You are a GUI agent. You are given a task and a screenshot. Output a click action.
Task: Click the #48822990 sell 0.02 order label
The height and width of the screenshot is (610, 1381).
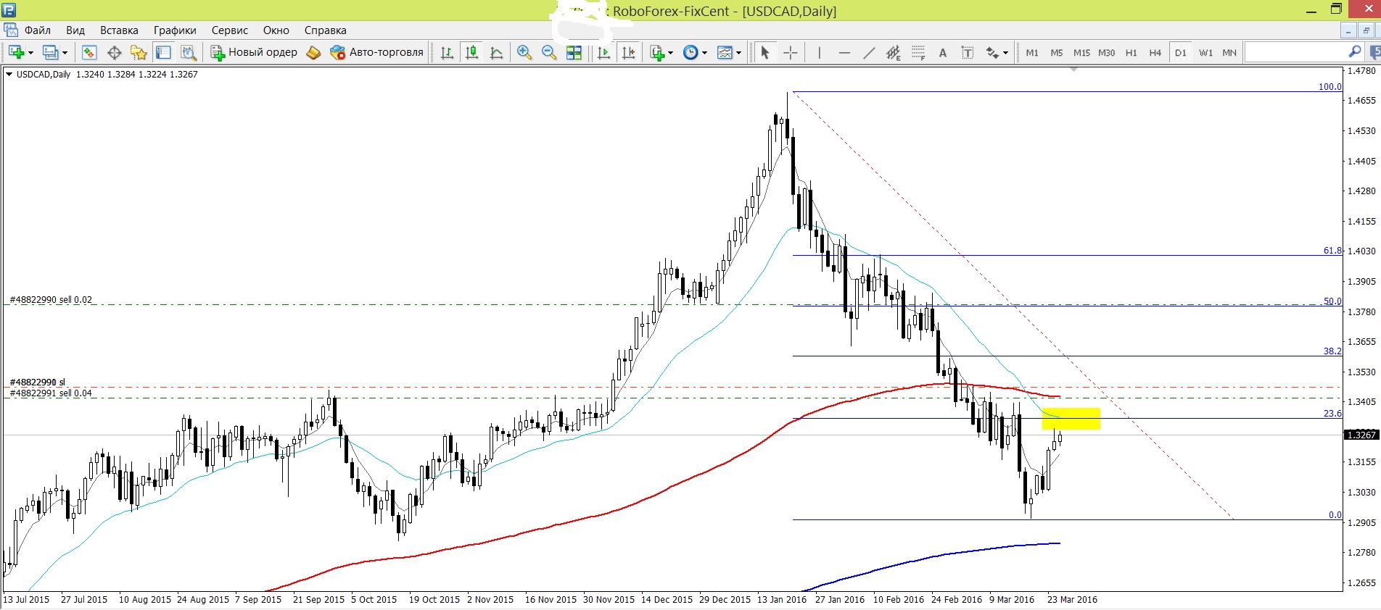51,299
